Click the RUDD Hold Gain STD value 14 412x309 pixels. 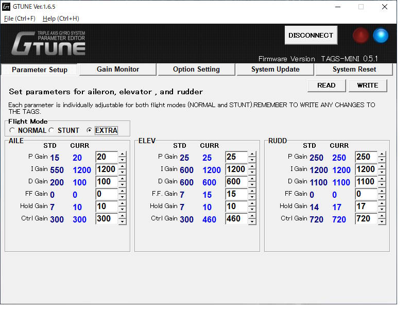(314, 207)
